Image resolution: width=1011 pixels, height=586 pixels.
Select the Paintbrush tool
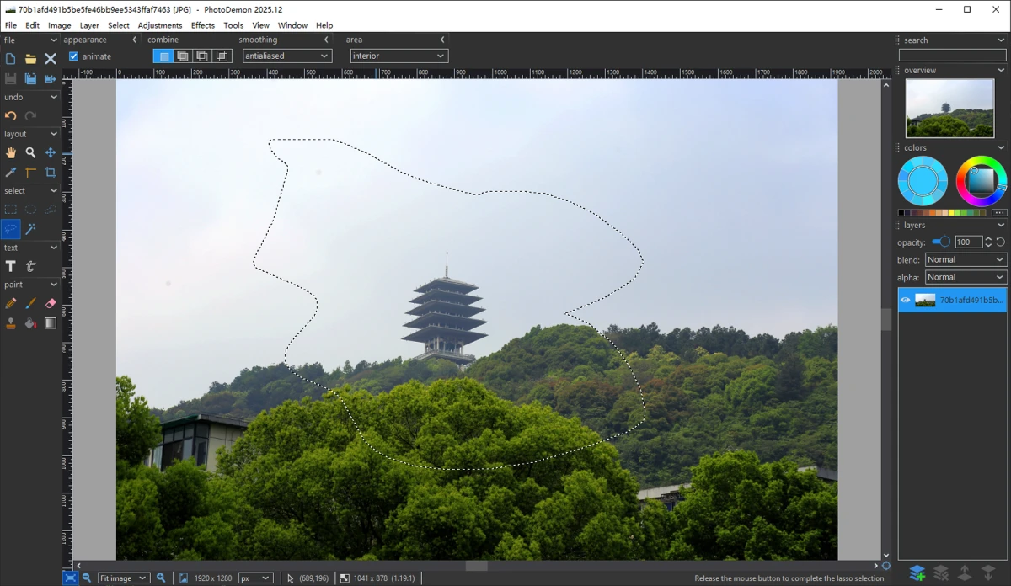tap(30, 303)
